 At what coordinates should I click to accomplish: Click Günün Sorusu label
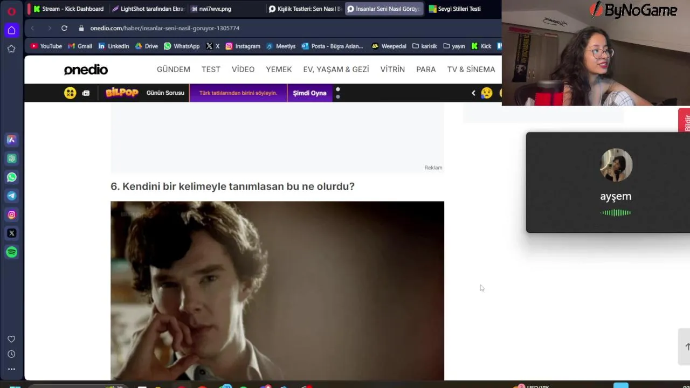pyautogui.click(x=165, y=93)
